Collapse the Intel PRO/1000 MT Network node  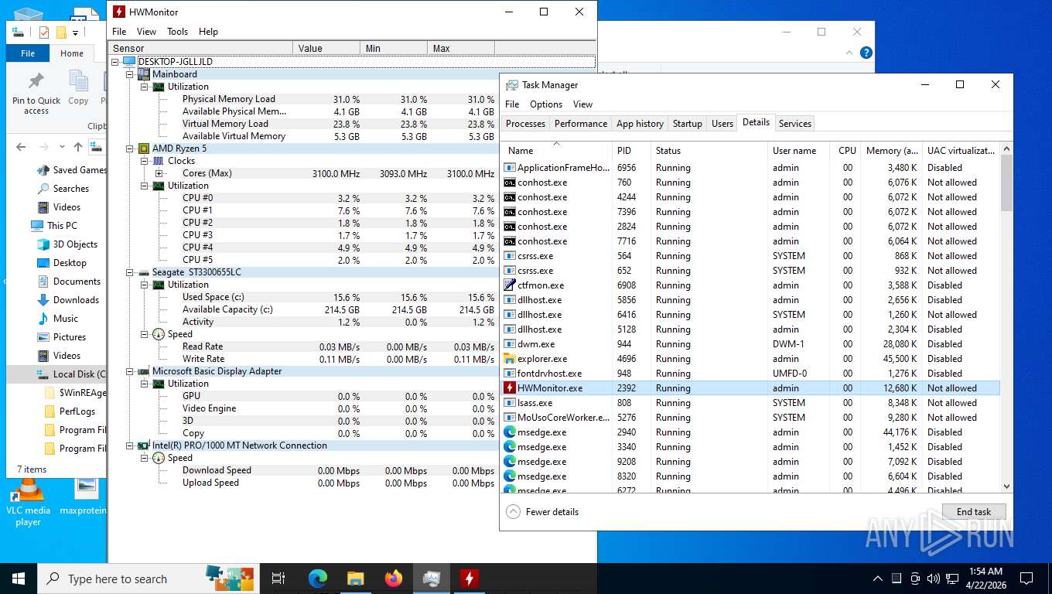pos(130,445)
